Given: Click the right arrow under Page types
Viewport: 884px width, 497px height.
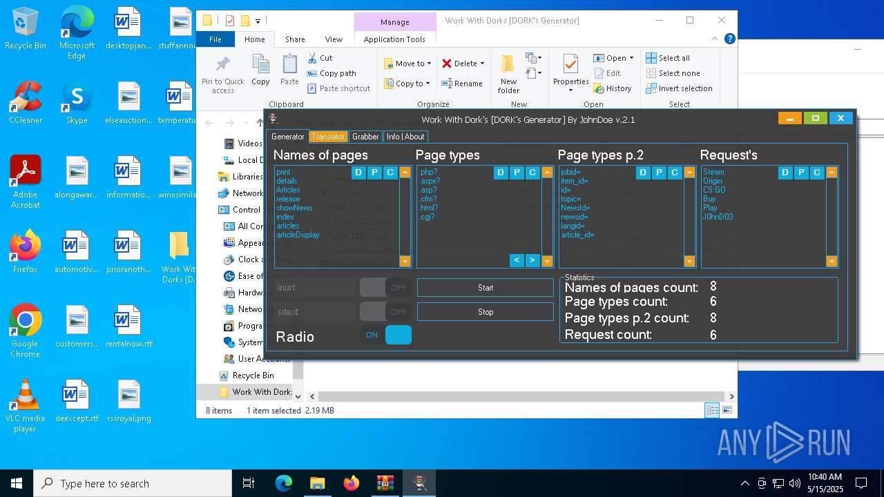Looking at the screenshot, I should click(532, 260).
